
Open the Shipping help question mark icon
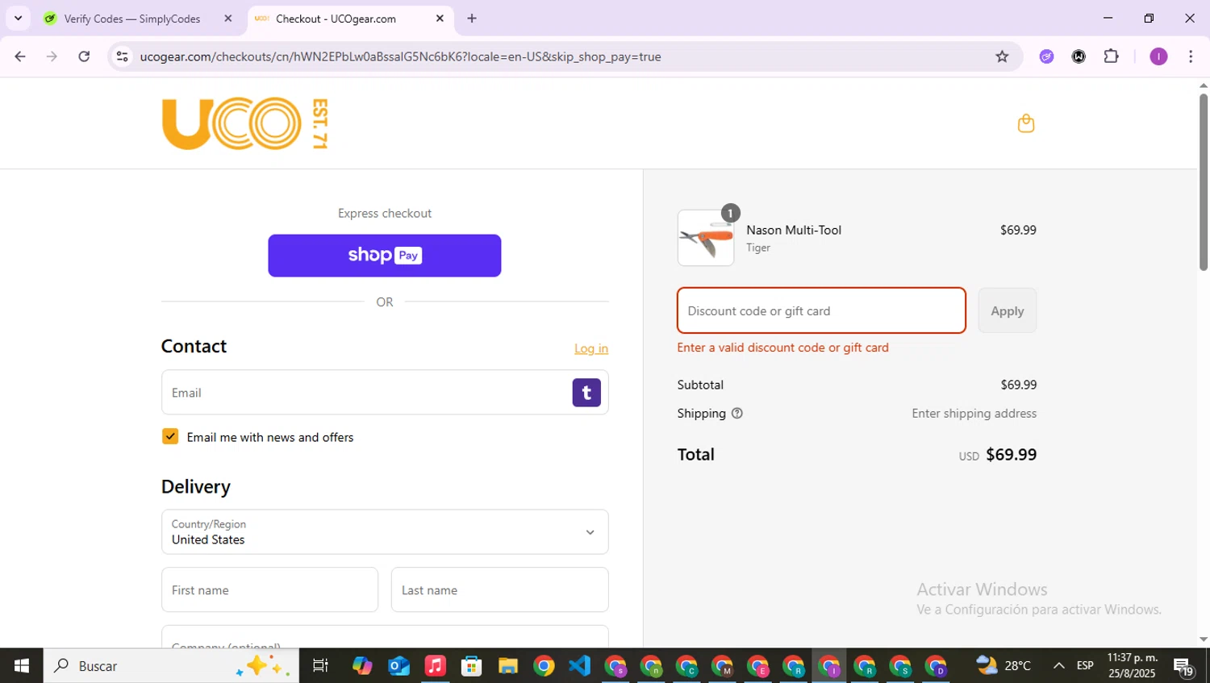click(x=736, y=414)
